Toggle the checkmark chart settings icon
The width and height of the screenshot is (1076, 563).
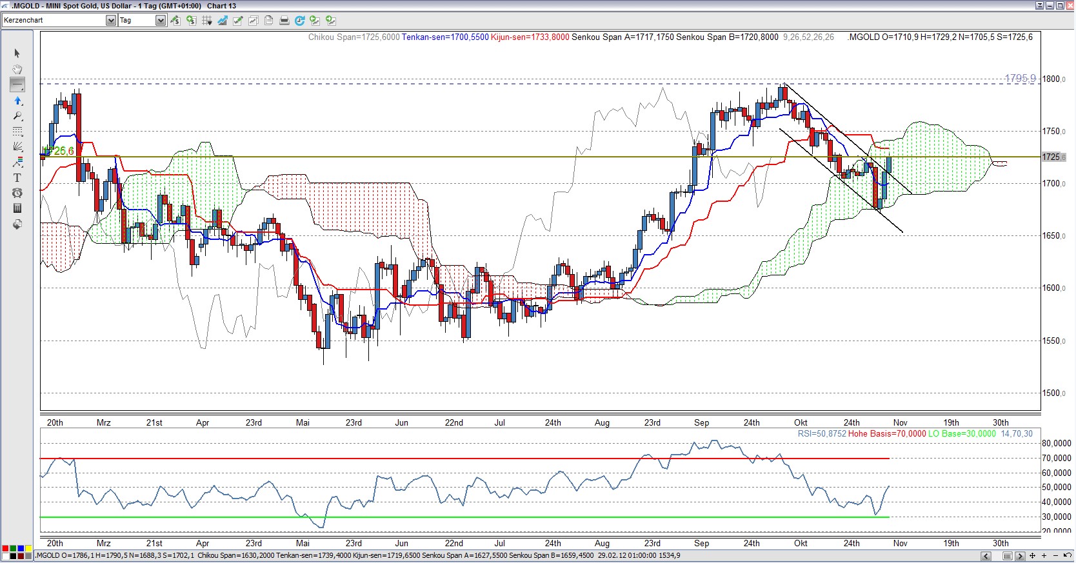[237, 21]
